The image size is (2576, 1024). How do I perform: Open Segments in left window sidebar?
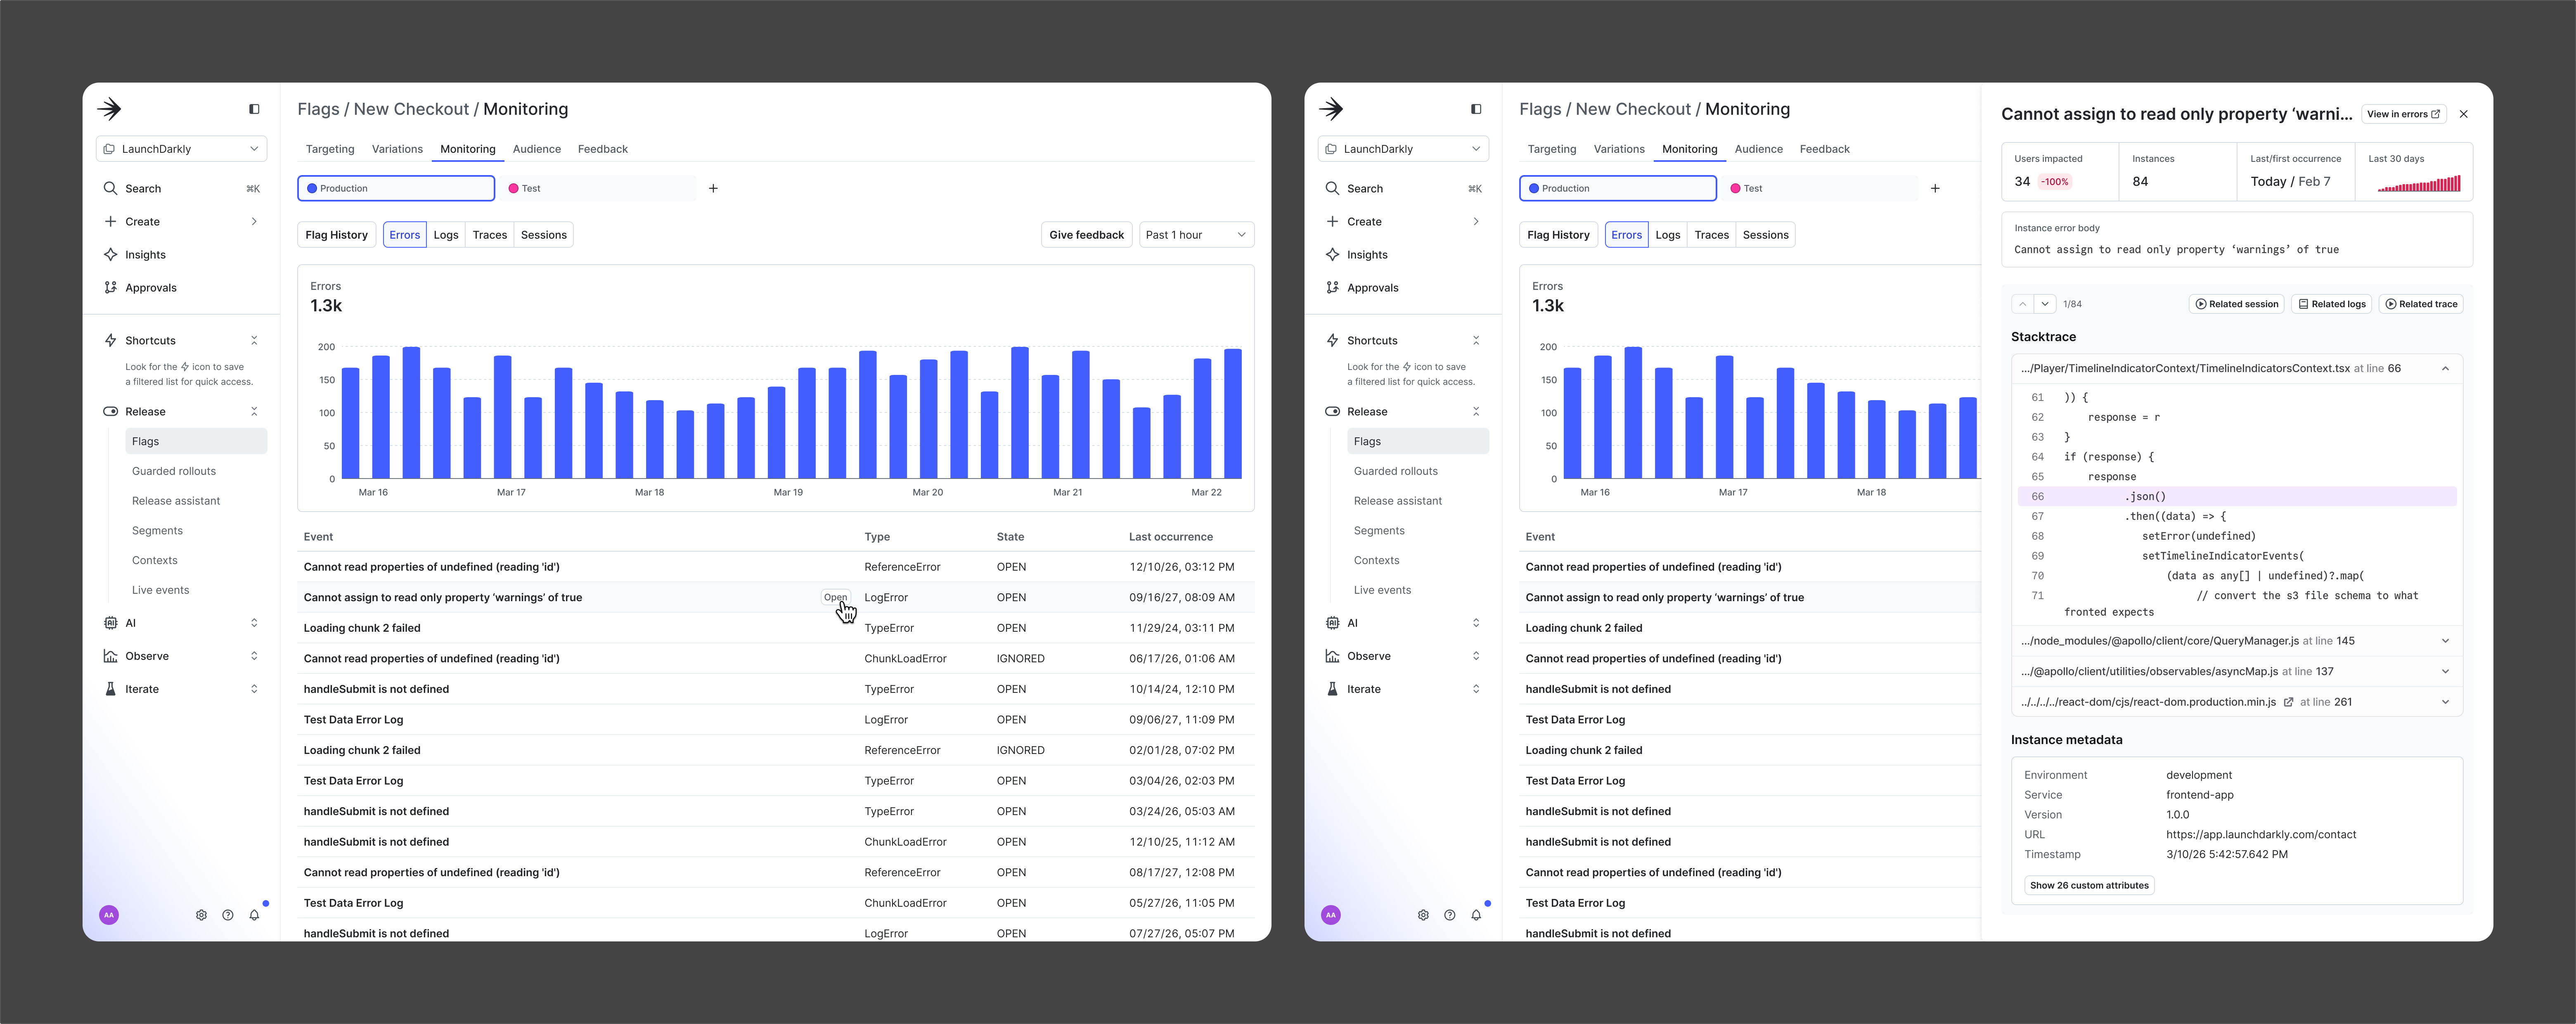click(x=157, y=531)
